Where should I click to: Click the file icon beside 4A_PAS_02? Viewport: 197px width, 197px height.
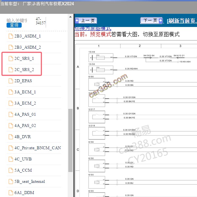click(x=11, y=126)
